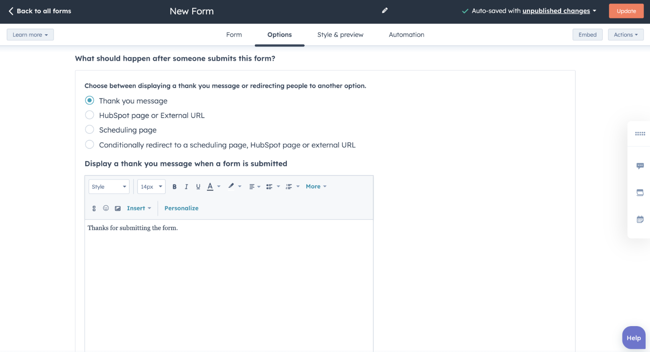The height and width of the screenshot is (352, 650).
Task: Open the Insert dropdown
Action: coord(139,208)
